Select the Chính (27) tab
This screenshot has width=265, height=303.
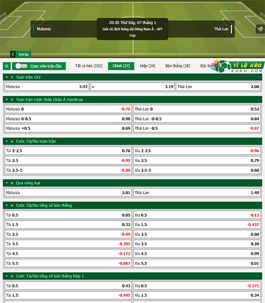pyautogui.click(x=121, y=66)
